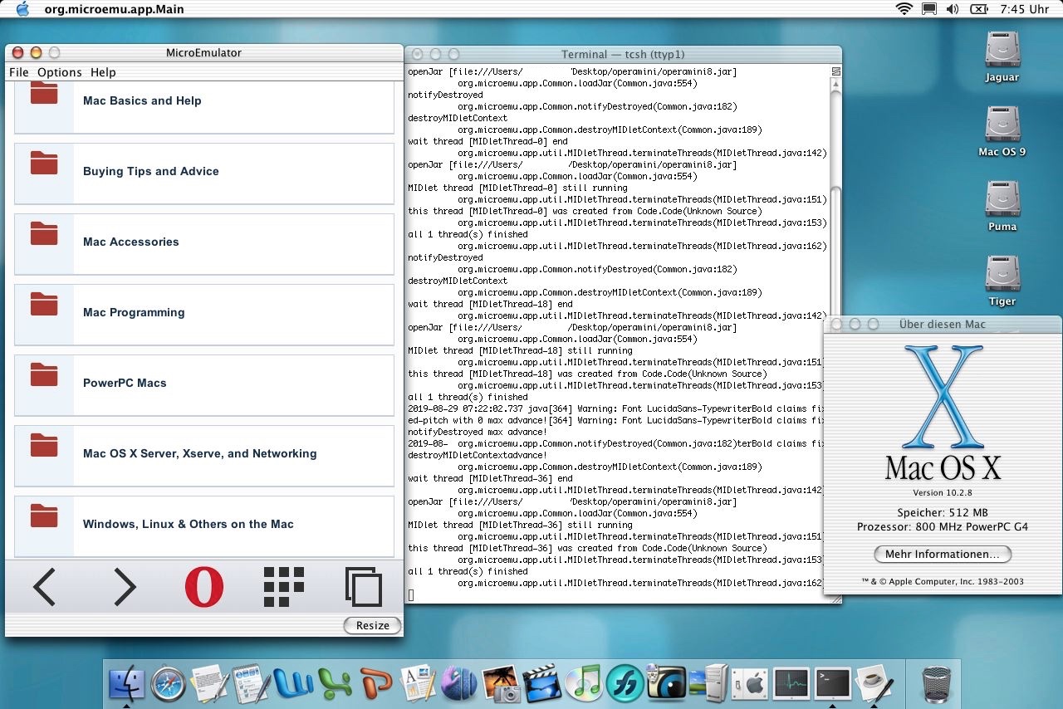Select the Jaguar drive on the desktop

[x=1002, y=56]
